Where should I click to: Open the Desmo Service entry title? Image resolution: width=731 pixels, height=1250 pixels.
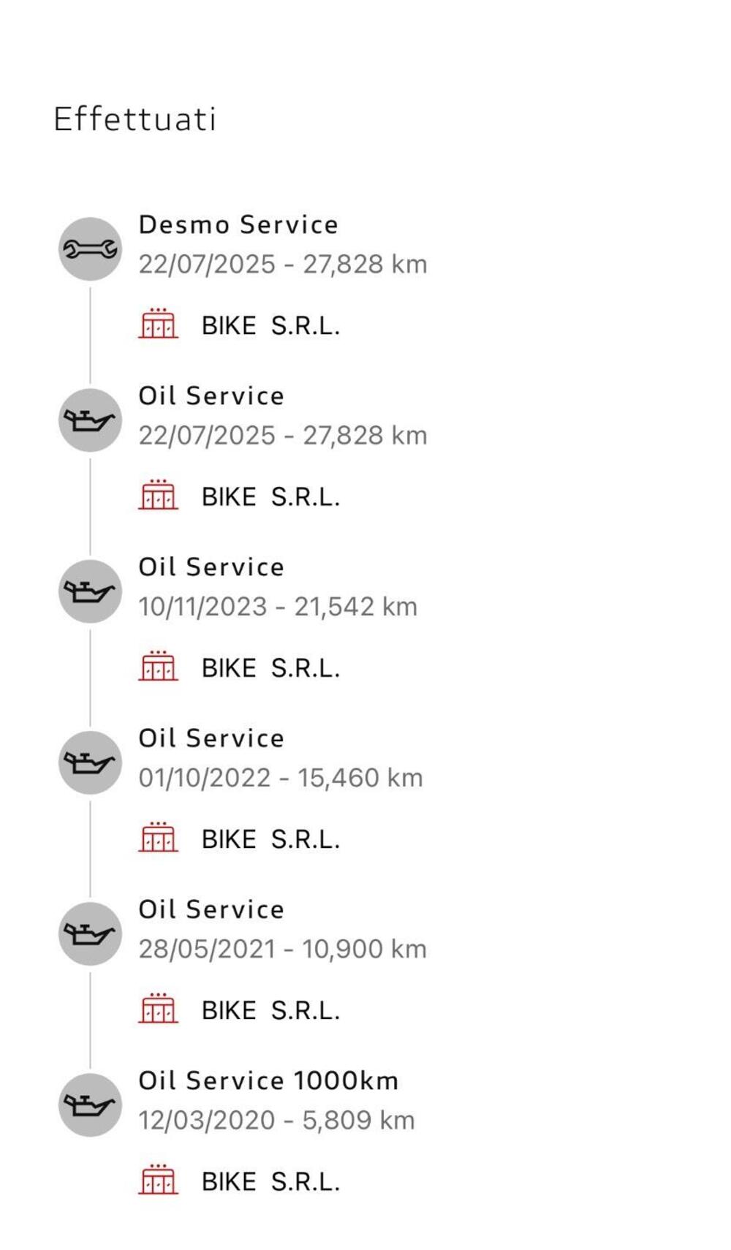(x=238, y=224)
